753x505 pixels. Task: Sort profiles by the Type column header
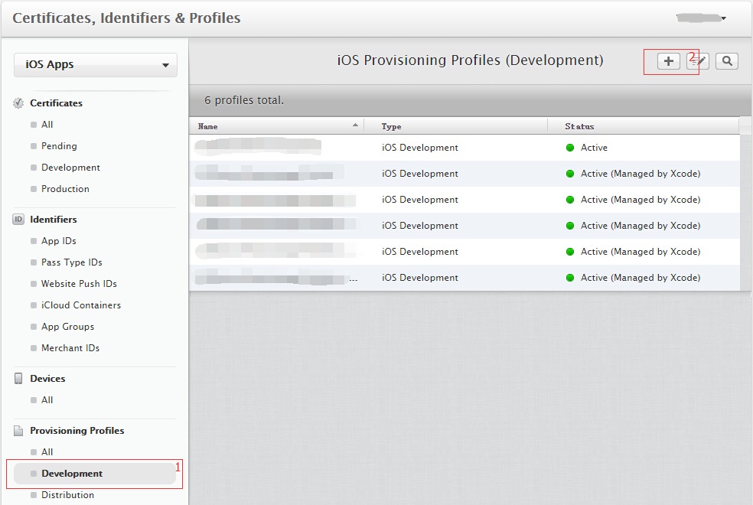pos(456,126)
